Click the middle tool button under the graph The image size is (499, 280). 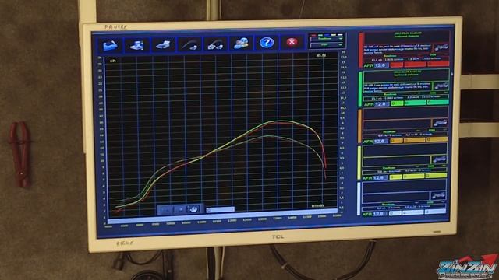180,209
